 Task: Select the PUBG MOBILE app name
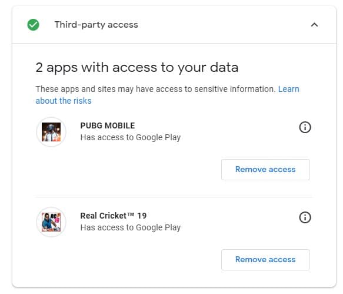pos(108,125)
